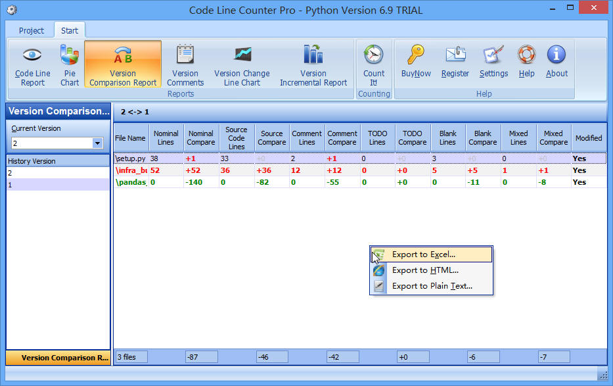The width and height of the screenshot is (613, 386).
Task: Click the plain text icon in context menu
Action: [x=378, y=286]
